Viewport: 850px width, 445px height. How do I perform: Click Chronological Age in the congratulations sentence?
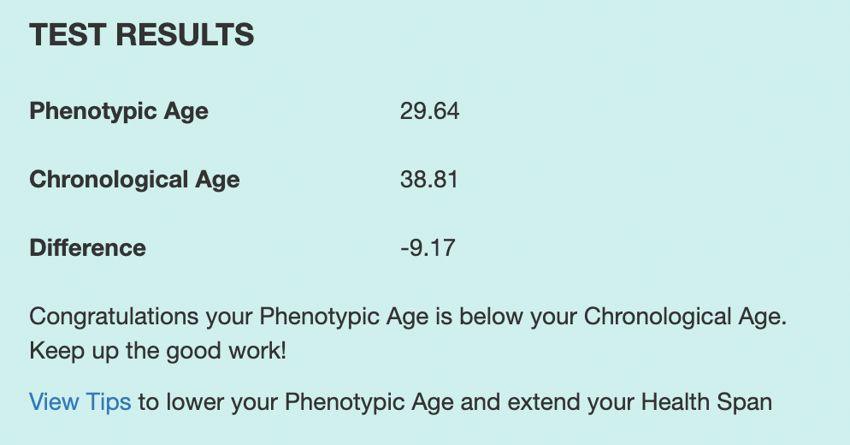click(685, 317)
